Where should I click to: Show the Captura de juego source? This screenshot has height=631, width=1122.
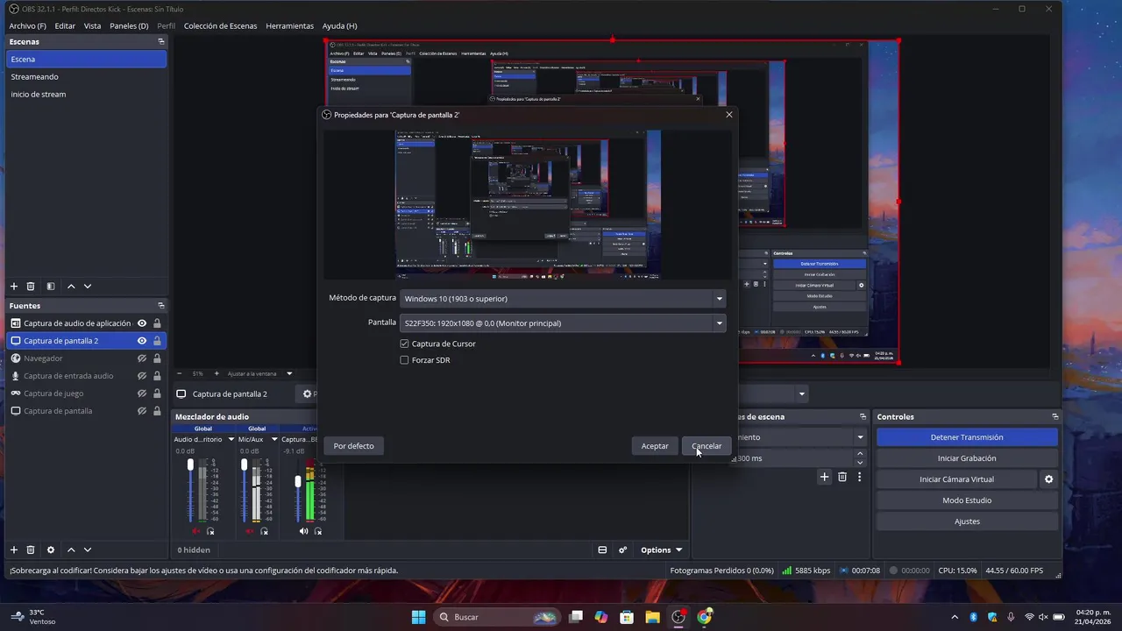142,393
